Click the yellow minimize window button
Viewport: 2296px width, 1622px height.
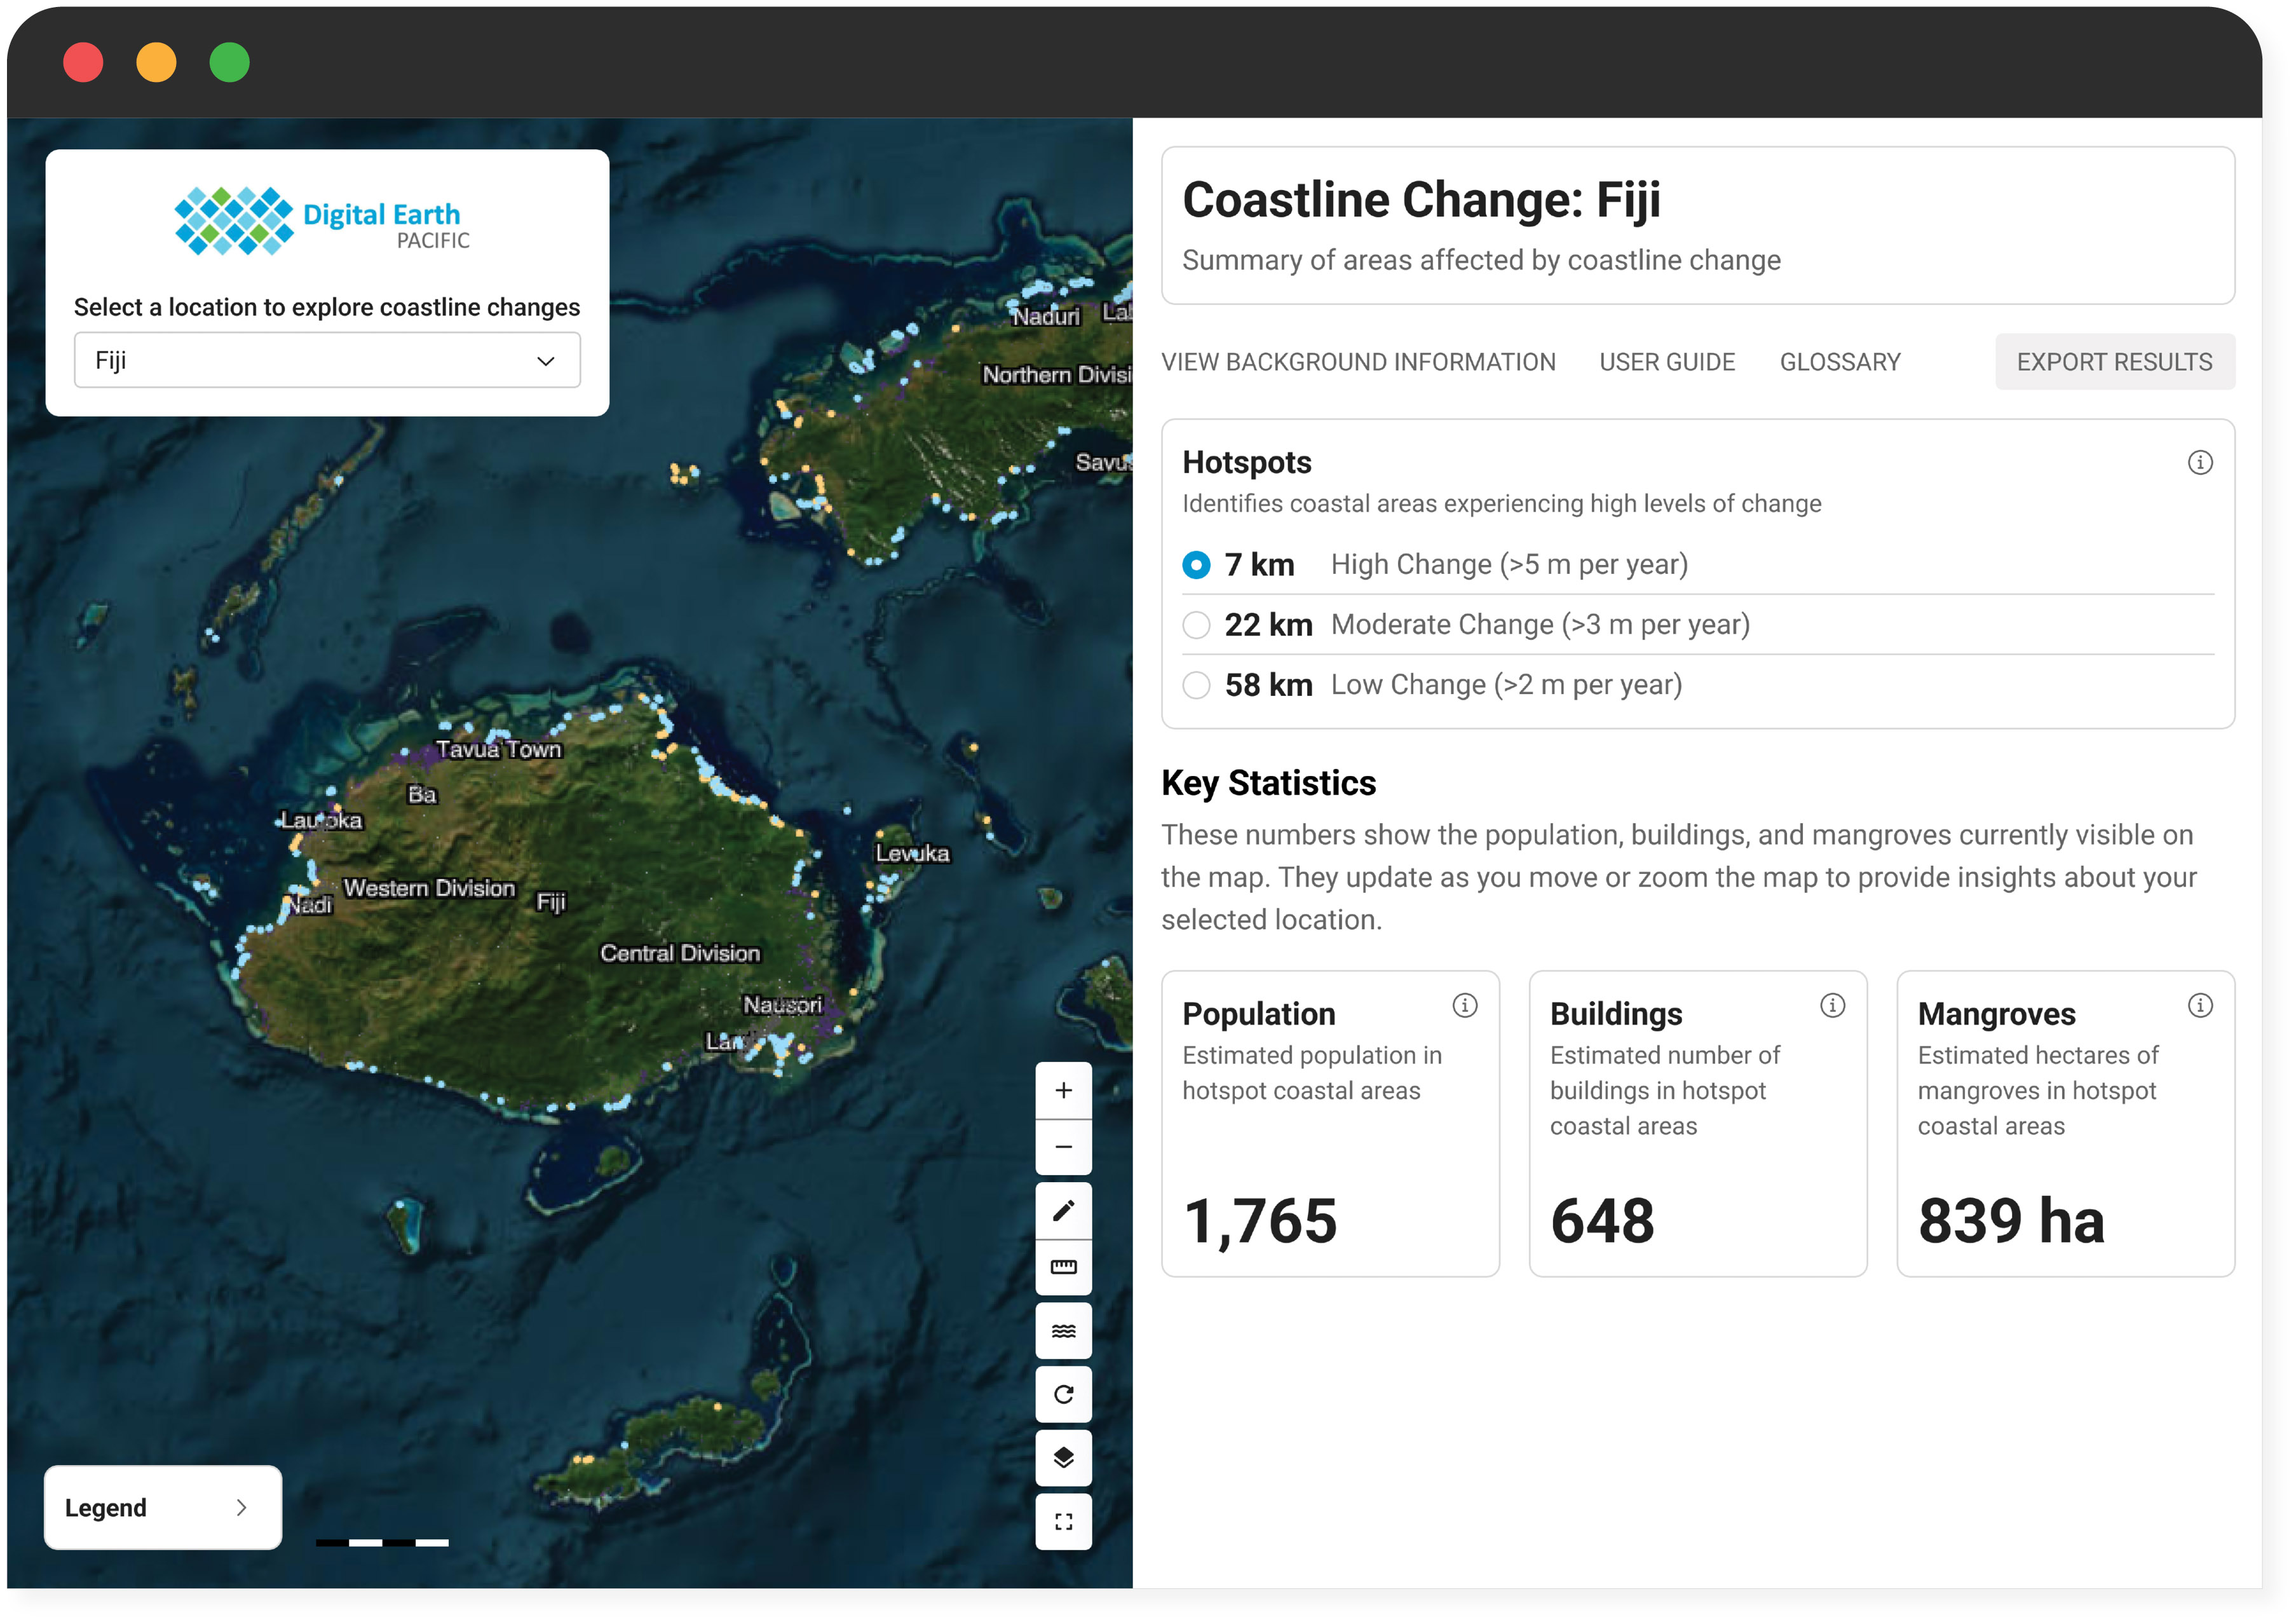click(156, 62)
